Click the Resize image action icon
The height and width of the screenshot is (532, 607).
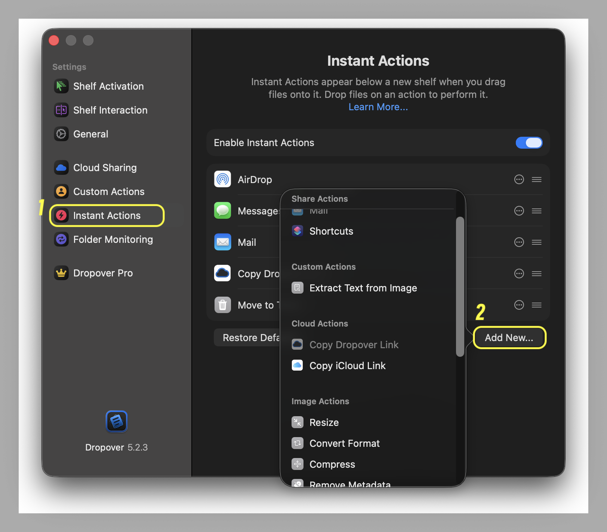click(298, 423)
